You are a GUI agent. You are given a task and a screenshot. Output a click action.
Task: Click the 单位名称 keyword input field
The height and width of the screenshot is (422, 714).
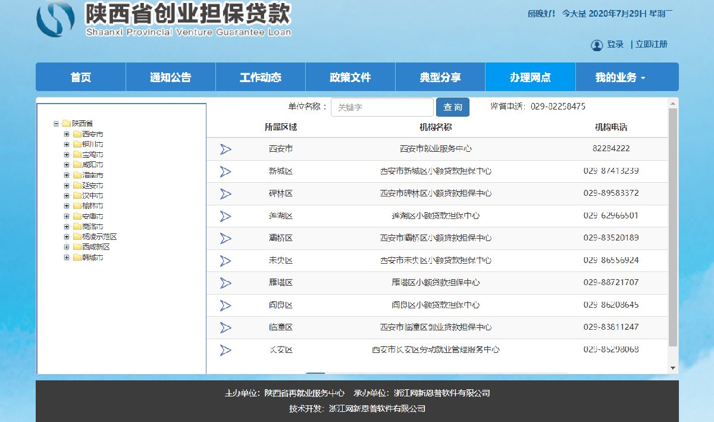(x=382, y=107)
